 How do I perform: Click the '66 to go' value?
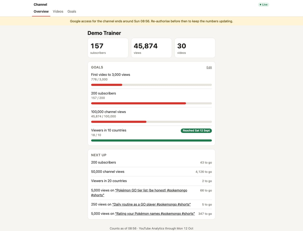[x=206, y=190]
